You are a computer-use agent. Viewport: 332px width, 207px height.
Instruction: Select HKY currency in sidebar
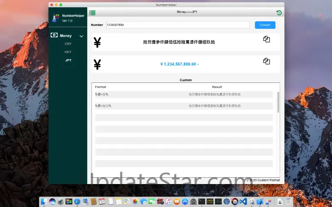68,52
